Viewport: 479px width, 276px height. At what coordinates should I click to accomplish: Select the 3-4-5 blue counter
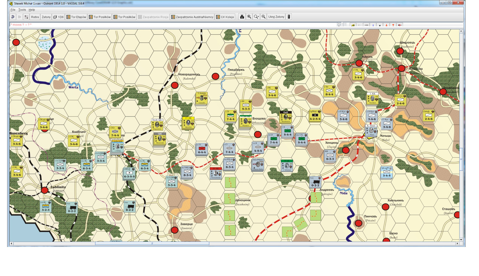[x=387, y=173]
